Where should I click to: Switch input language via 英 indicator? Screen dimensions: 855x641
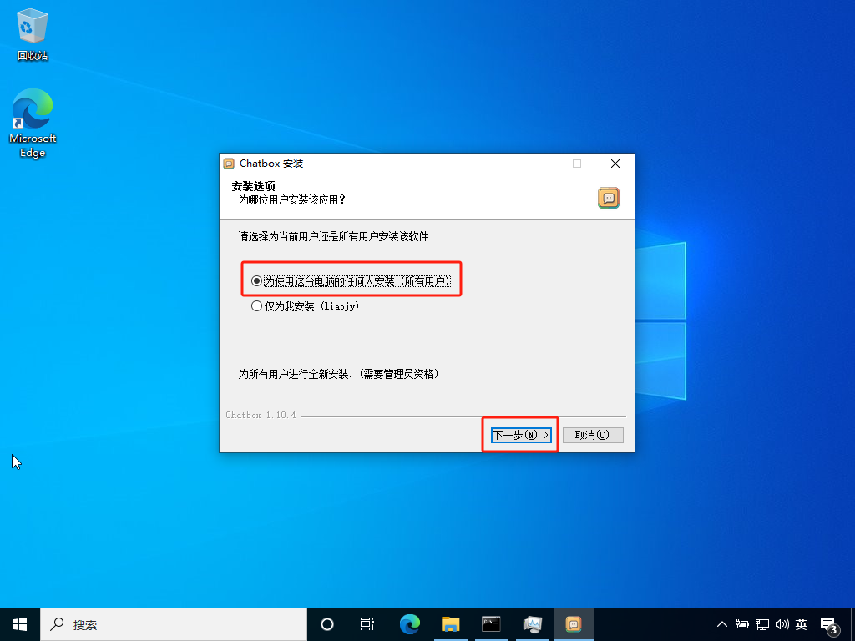pyautogui.click(x=802, y=624)
